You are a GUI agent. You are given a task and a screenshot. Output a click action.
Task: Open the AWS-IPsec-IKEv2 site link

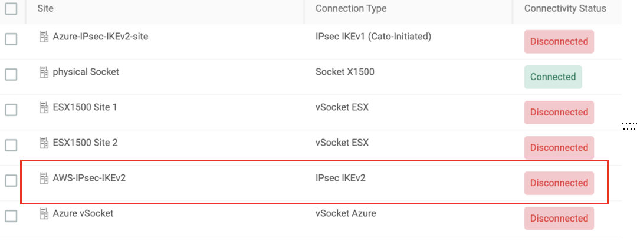pyautogui.click(x=90, y=178)
